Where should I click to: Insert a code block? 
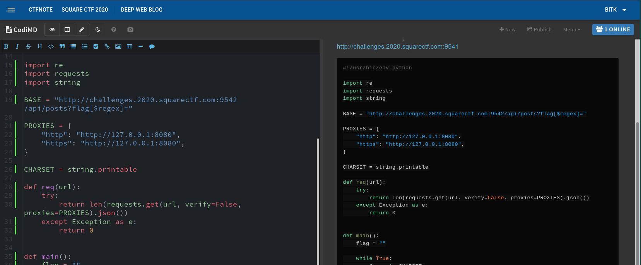(51, 46)
